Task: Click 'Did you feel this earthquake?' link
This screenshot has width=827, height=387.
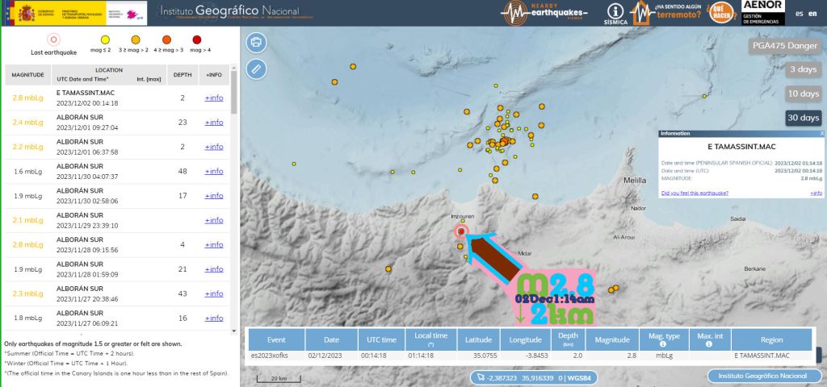Action: pos(695,193)
